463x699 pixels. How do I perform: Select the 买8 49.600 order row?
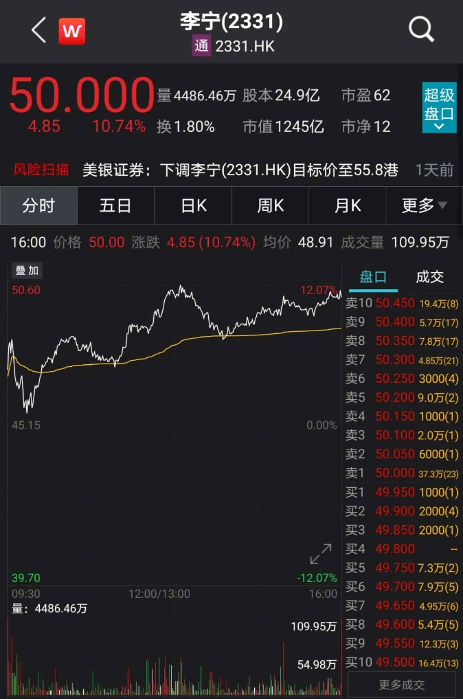click(x=402, y=624)
